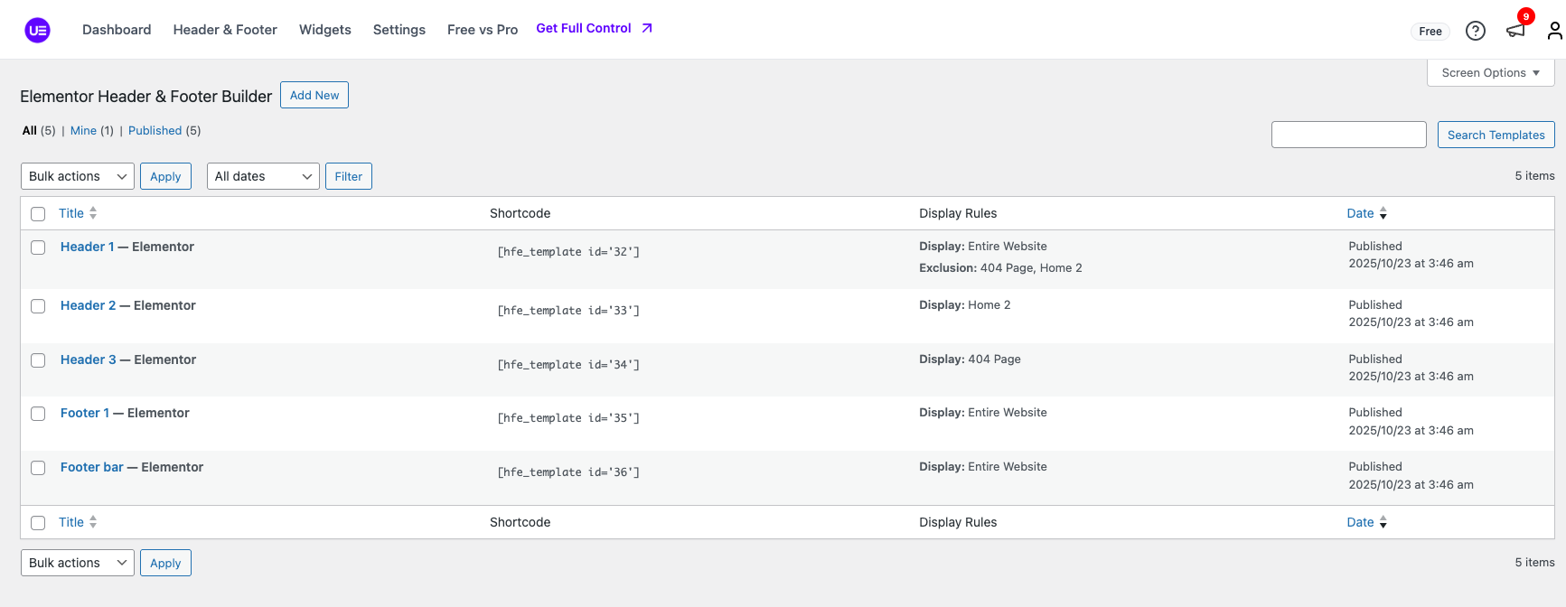Screen dimensions: 1566x607
Task: Focus the template search input field
Action: coord(1348,135)
